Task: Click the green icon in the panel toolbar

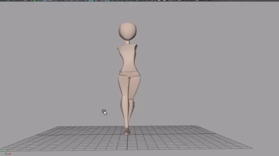Action: [36, 0]
